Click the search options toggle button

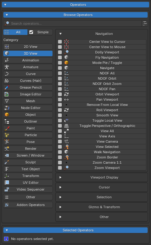point(145,23)
